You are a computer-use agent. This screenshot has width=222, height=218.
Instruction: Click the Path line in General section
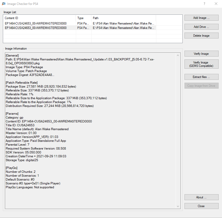(80, 61)
